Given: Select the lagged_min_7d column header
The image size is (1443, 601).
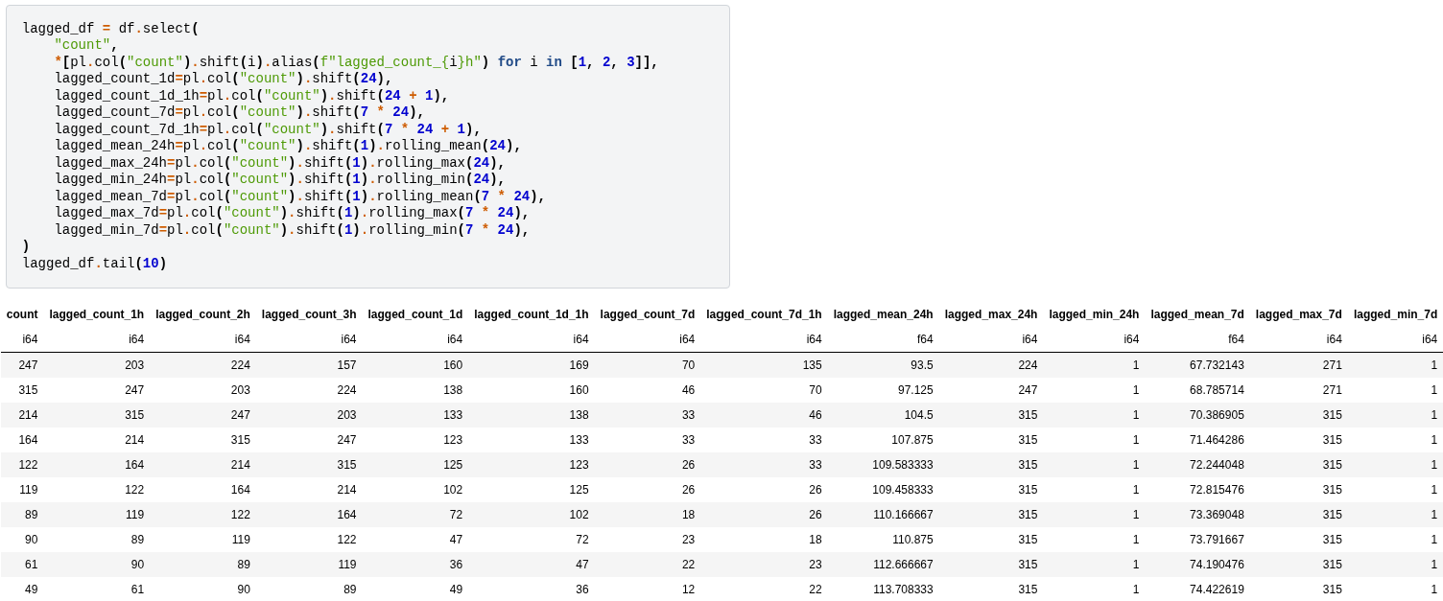Looking at the screenshot, I should pos(1396,314).
